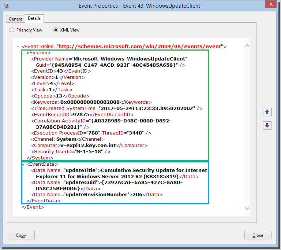This screenshot has width=281, height=250.
Task: Click the updateRevisionNumber 206 line
Action: click(x=97, y=195)
